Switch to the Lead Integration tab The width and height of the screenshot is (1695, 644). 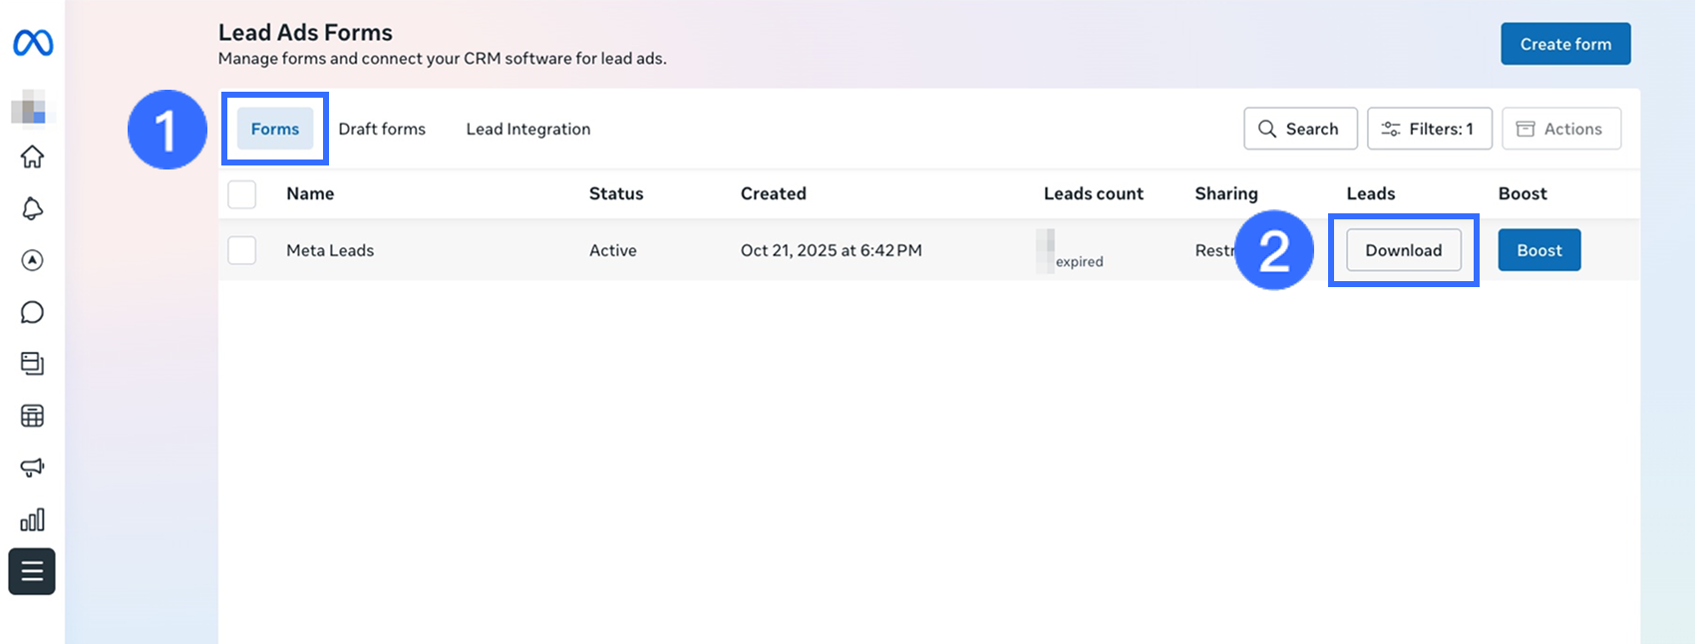click(x=528, y=129)
